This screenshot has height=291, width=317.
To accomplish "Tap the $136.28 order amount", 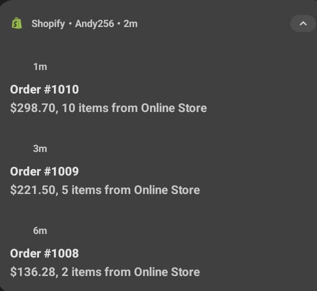I will click(x=33, y=272).
